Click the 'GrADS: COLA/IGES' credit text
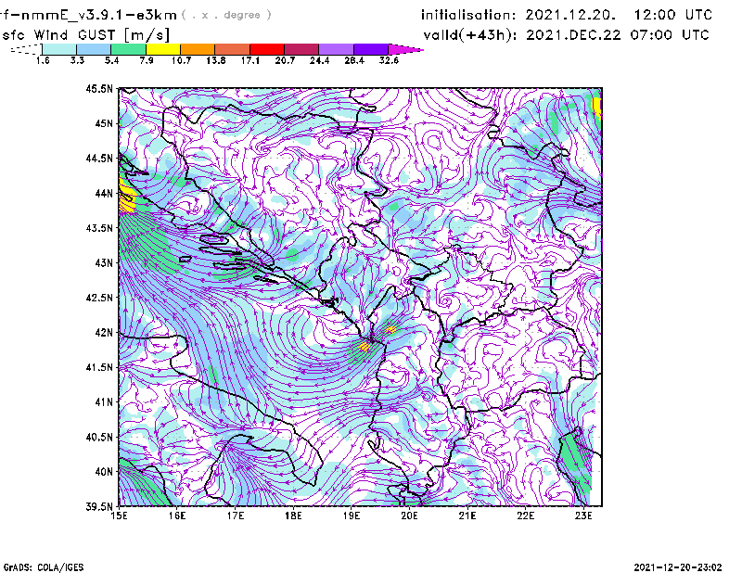The image size is (742, 573). (44, 567)
